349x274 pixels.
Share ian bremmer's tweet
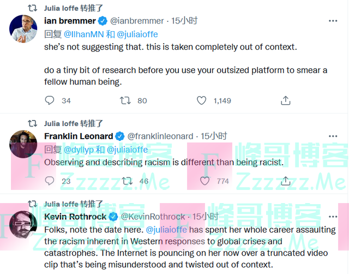tap(285, 100)
